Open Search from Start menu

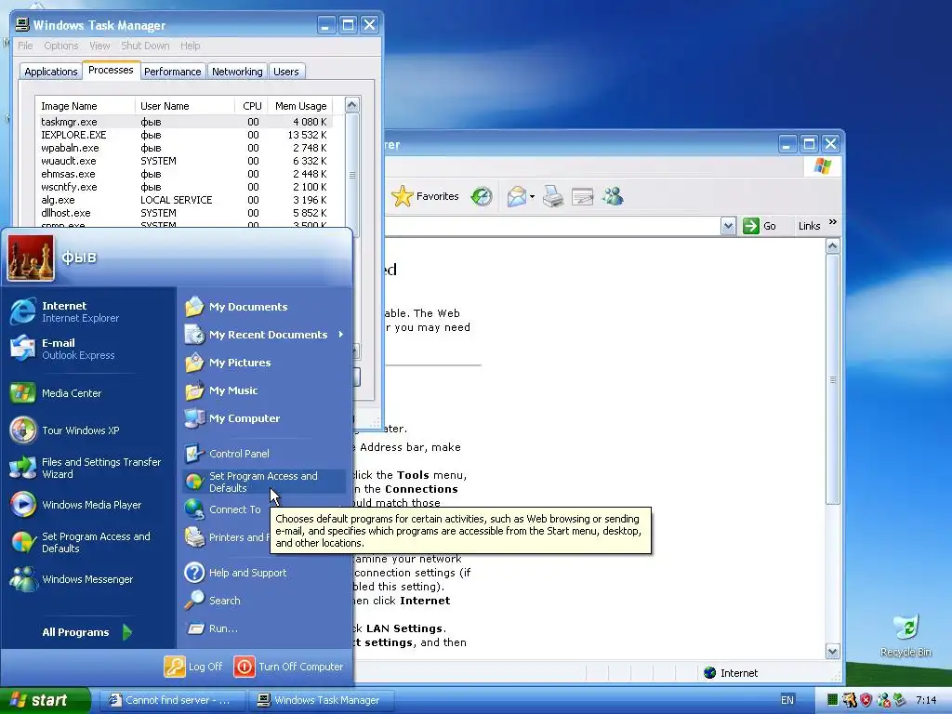[213, 601]
